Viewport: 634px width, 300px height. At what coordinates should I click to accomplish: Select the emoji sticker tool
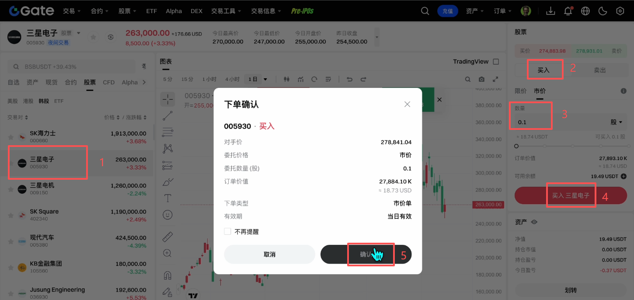[x=167, y=215]
